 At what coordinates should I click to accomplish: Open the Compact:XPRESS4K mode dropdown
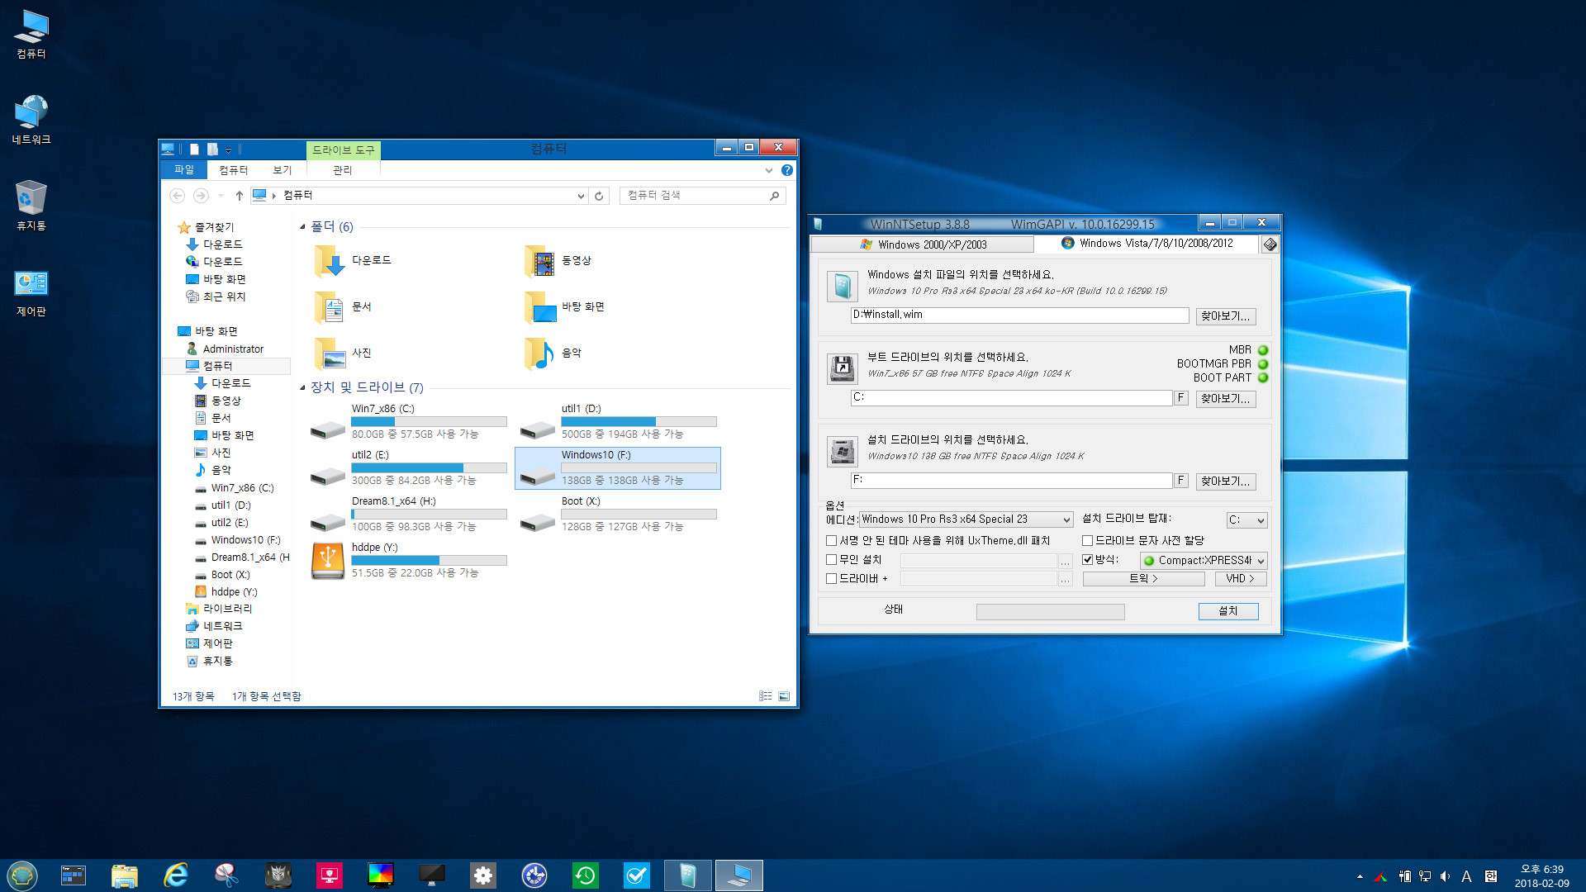[x=1204, y=561]
